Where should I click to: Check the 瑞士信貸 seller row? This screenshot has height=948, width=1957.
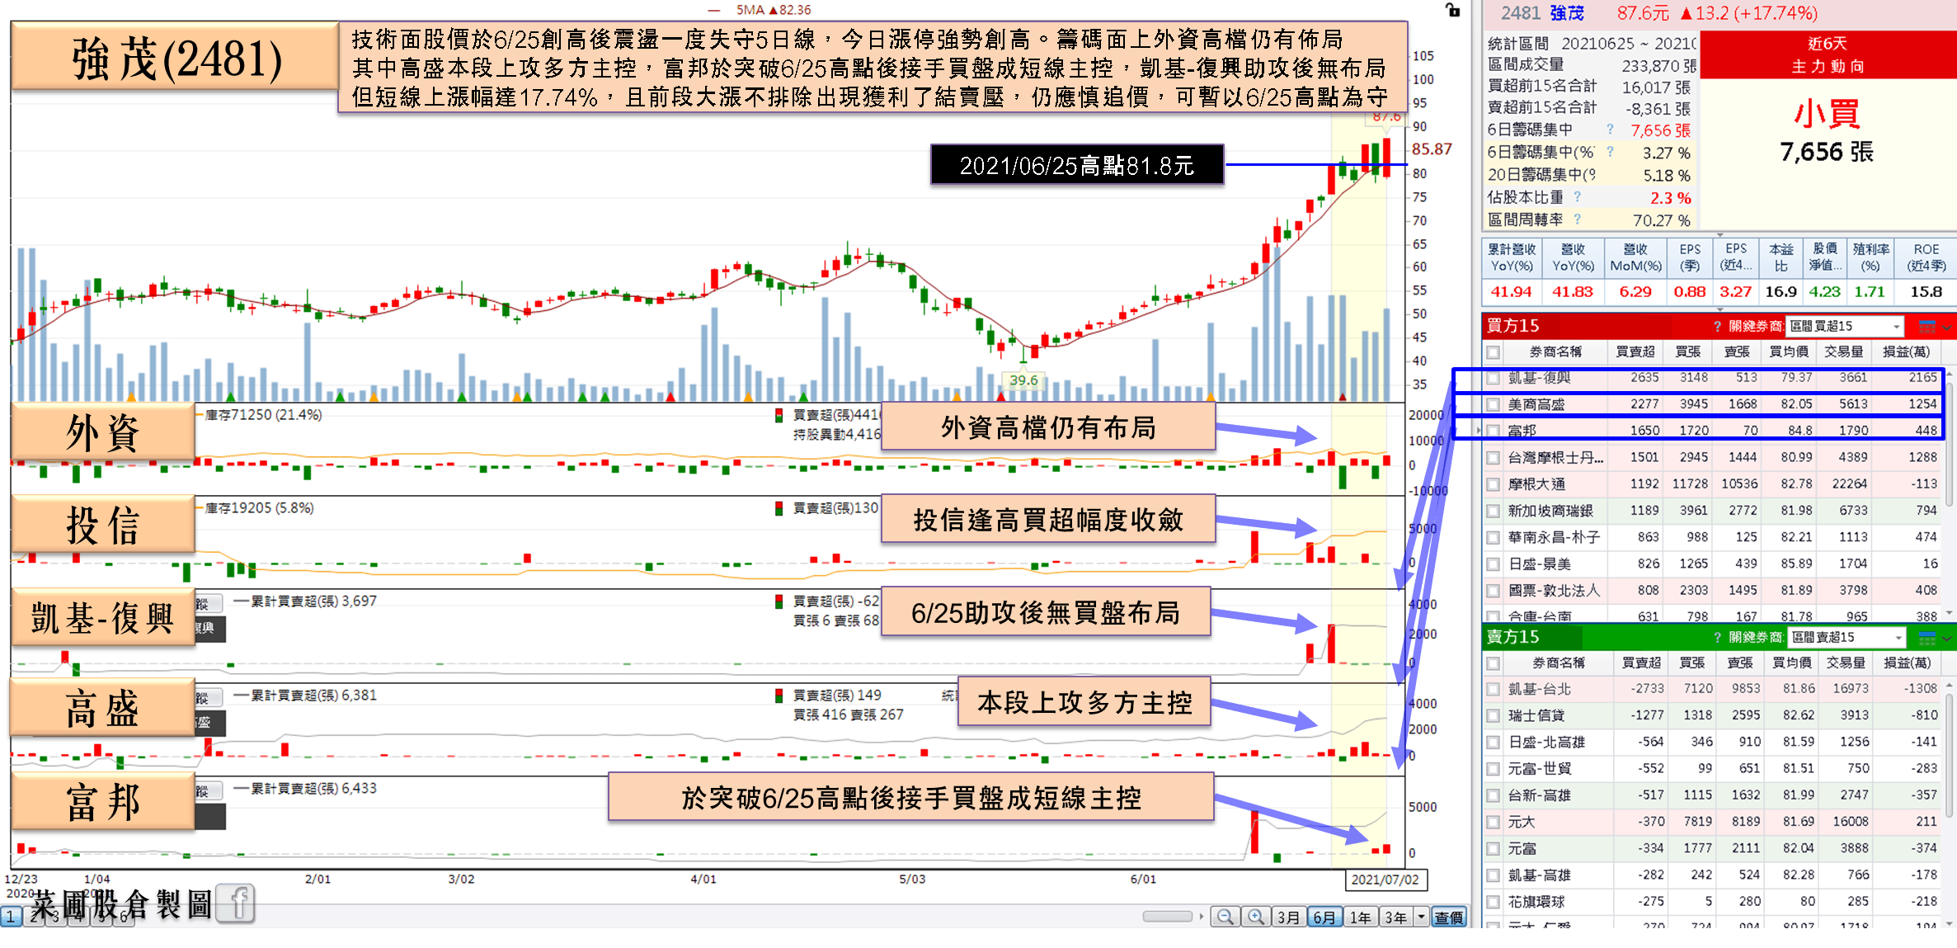pyautogui.click(x=1493, y=715)
